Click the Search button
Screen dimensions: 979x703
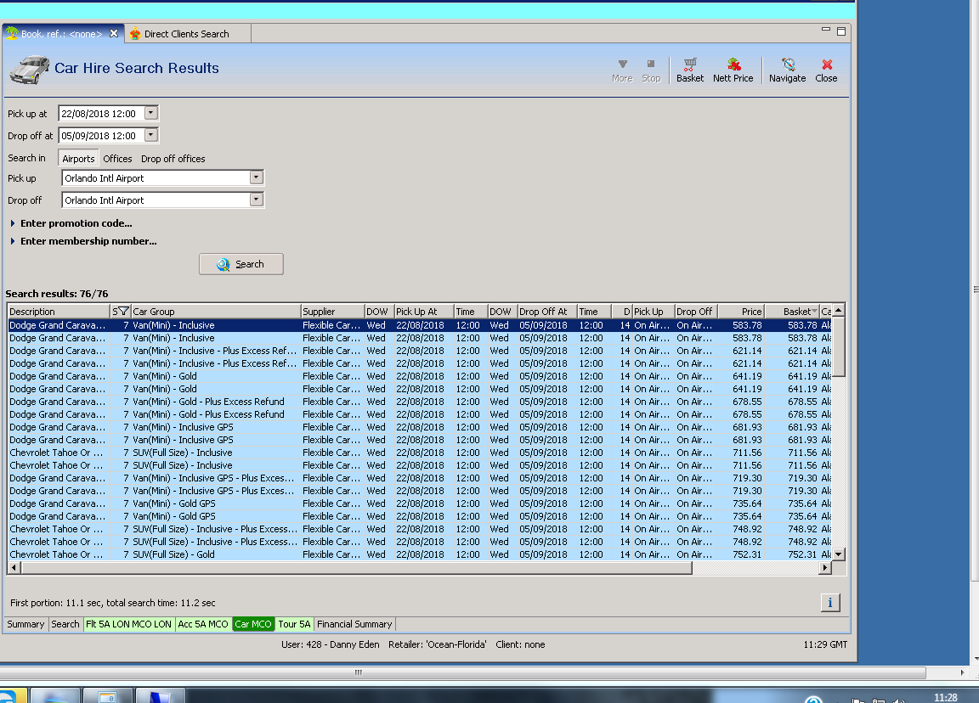[241, 264]
